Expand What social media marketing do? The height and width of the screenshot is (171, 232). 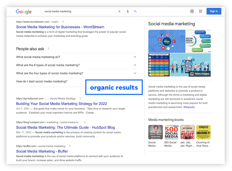pos(76,57)
